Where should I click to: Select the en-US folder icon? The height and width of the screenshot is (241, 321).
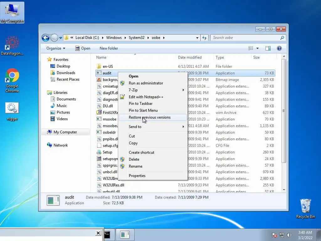point(99,67)
